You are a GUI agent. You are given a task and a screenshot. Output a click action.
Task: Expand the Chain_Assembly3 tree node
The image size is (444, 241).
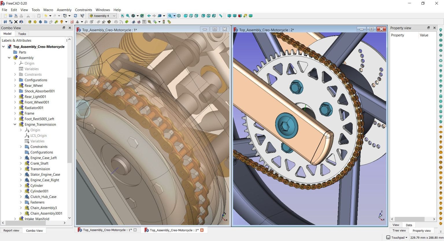[x=21, y=208]
